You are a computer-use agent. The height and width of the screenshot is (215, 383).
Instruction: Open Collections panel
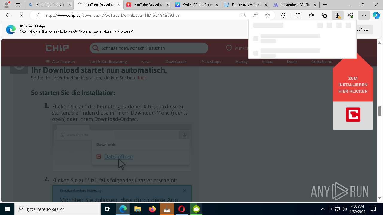pyautogui.click(x=324, y=15)
